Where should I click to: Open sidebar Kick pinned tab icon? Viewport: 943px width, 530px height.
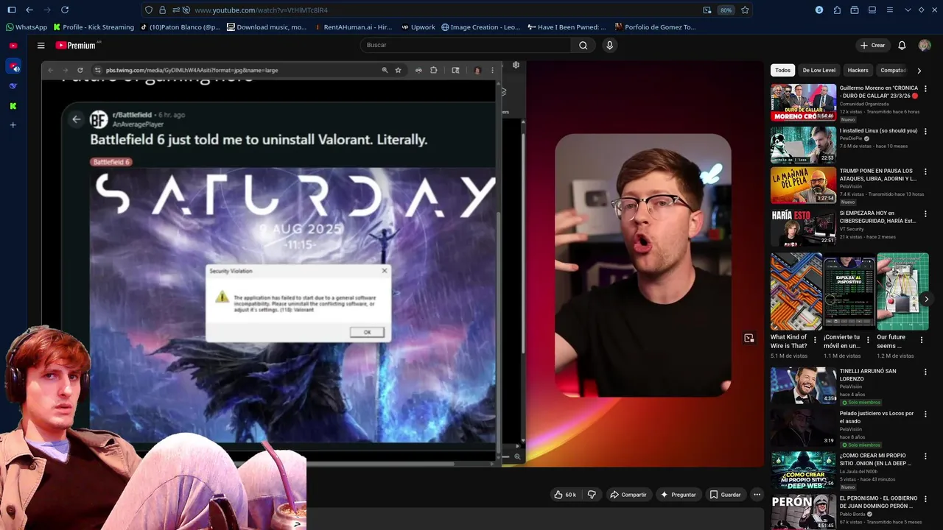[13, 106]
